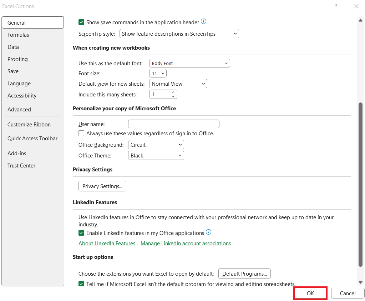Select the General category
Image resolution: width=365 pixels, height=301 pixels.
33,22
